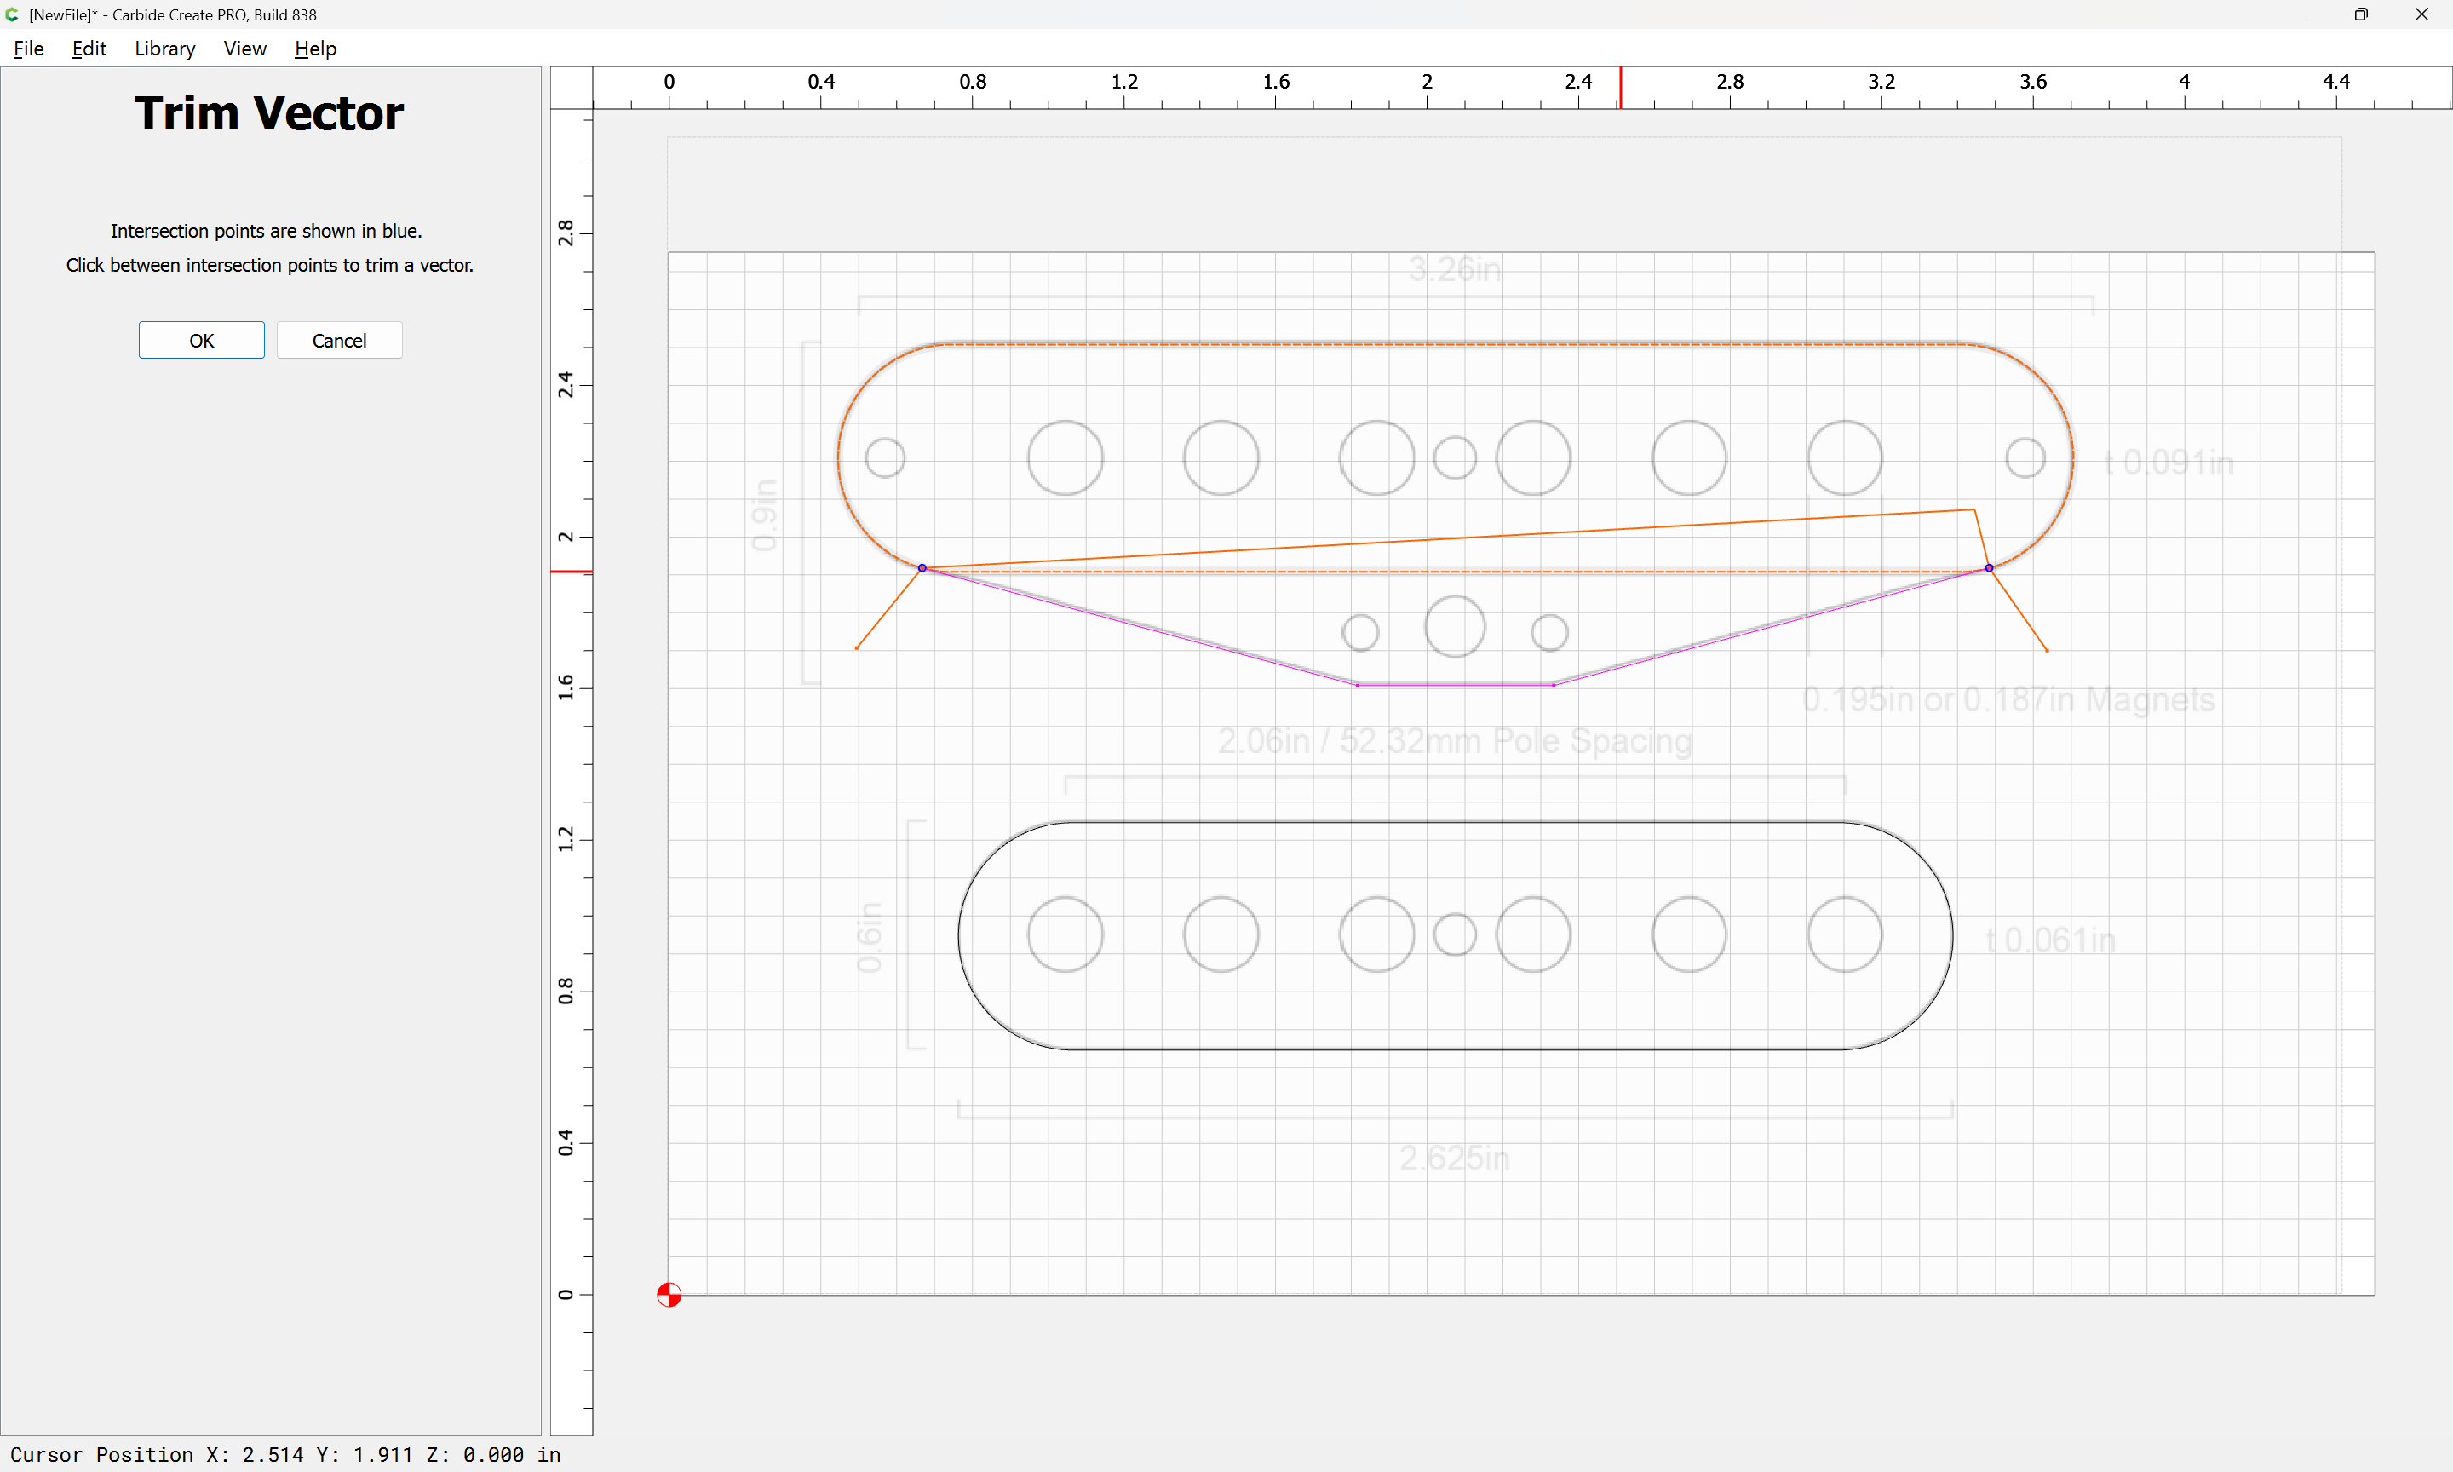Select the first pole circle in lower plate
Screen dimensions: 2453x1472
1066,935
